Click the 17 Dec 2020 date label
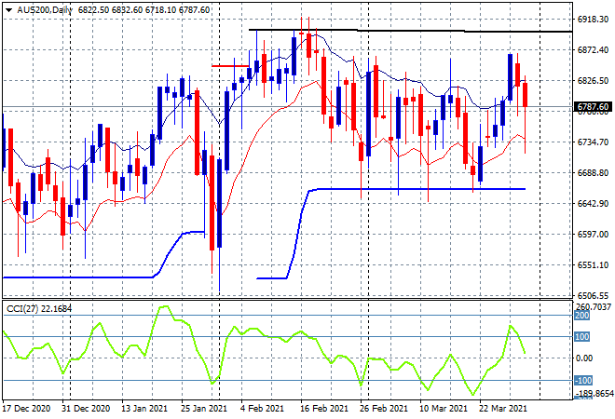 click(27, 409)
